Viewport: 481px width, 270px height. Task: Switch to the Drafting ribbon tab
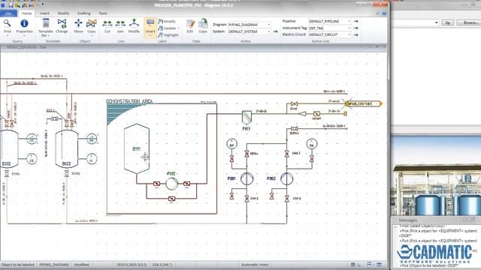pos(83,13)
